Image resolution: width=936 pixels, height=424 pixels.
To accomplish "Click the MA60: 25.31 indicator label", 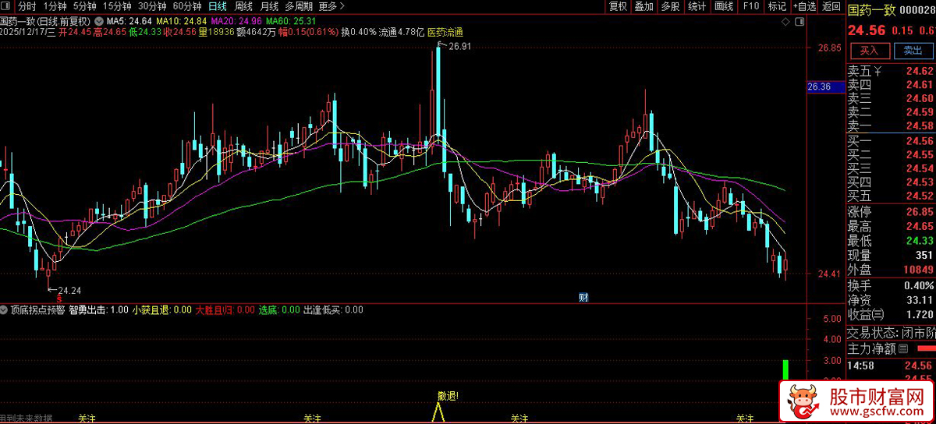I will 291,19.
